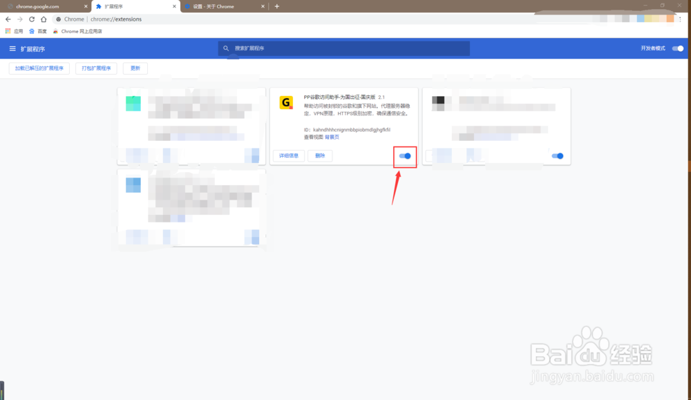
Task: Click the yellow G extension icon
Action: (x=286, y=103)
